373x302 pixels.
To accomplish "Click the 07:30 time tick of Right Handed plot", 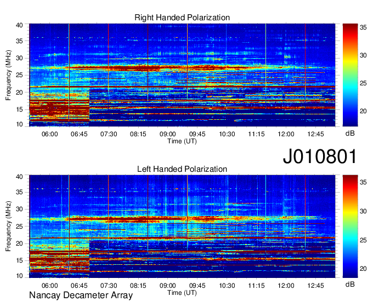I will 109,134.
